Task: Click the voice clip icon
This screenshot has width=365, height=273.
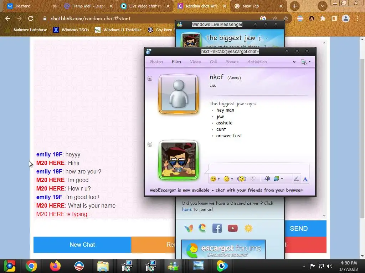Action: click(x=253, y=178)
